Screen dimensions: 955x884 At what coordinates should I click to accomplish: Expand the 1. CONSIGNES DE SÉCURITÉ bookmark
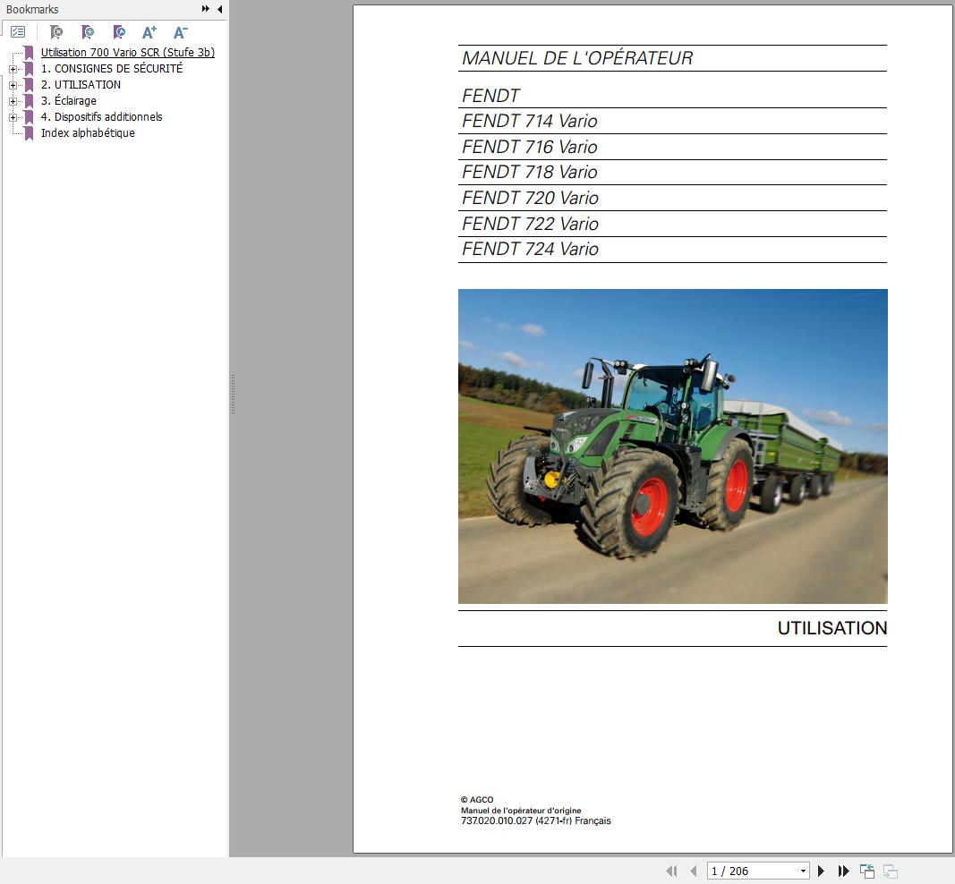(13, 69)
